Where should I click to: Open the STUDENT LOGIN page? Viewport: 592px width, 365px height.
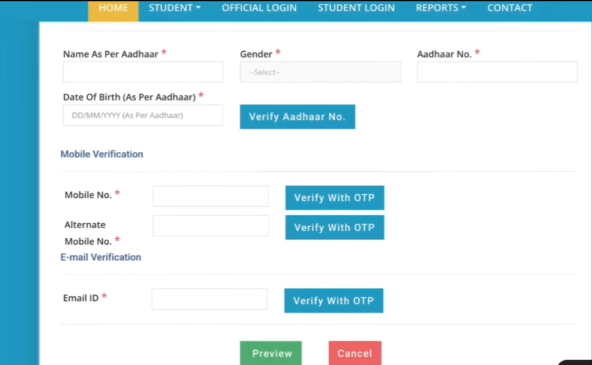pos(356,8)
